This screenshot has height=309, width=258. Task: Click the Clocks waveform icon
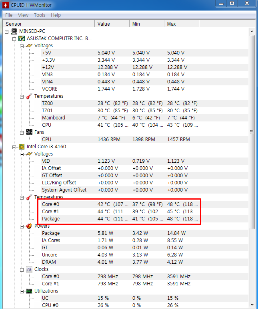click(29, 269)
